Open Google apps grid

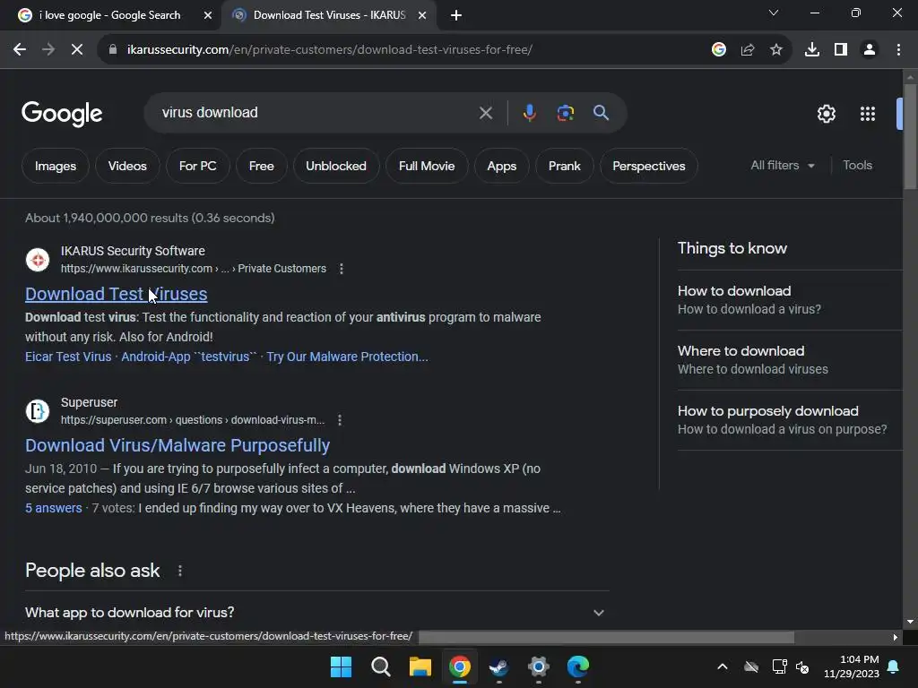coord(867,114)
